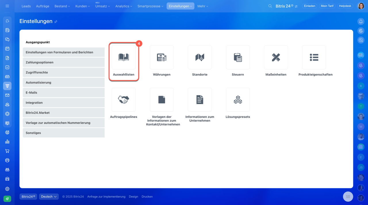
Task: Open the settings gear icon in left sidebar
Action: (x=7, y=189)
